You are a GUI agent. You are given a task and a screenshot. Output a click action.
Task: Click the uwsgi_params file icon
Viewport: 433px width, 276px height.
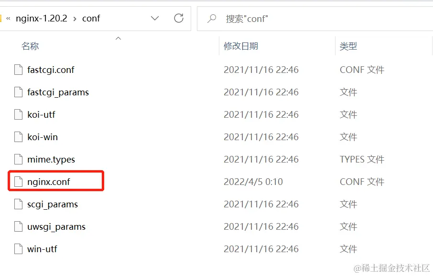(19, 226)
